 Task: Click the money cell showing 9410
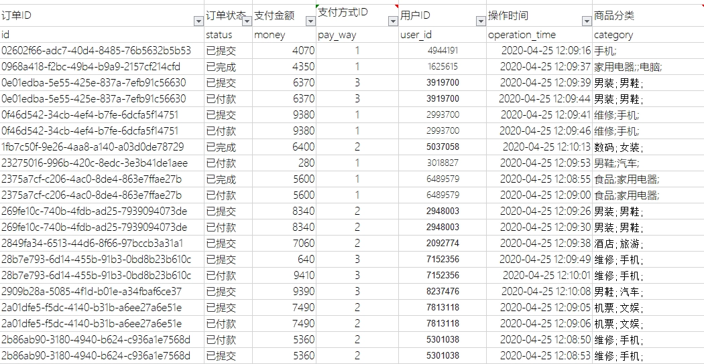(284, 275)
